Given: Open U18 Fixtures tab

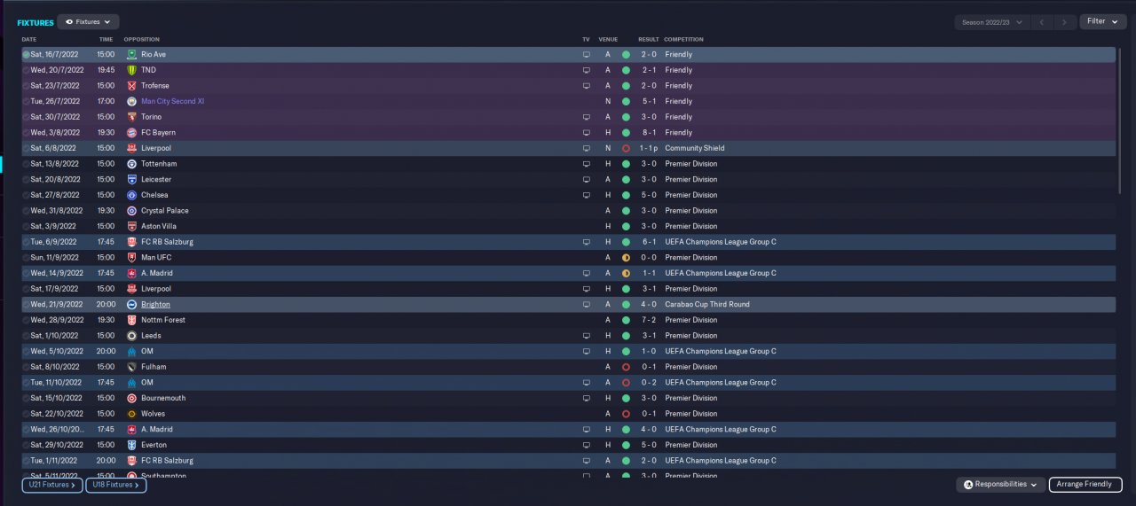Looking at the screenshot, I should pyautogui.click(x=116, y=485).
